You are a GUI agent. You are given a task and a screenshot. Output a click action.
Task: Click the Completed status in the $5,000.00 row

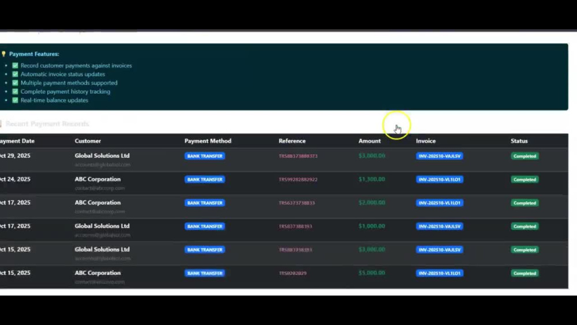point(524,273)
